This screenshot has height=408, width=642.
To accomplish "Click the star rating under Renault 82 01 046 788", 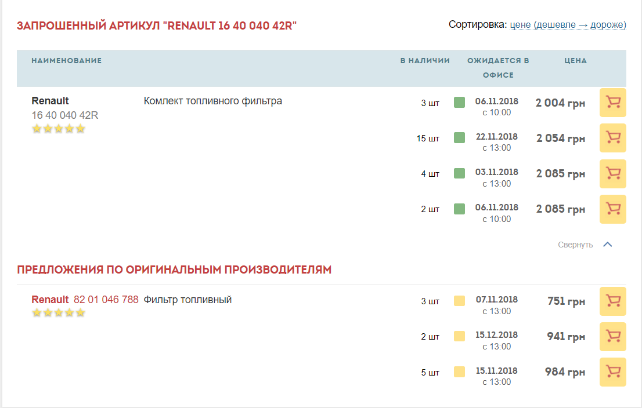I will [59, 313].
